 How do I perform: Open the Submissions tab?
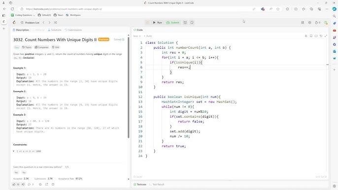[73, 30]
